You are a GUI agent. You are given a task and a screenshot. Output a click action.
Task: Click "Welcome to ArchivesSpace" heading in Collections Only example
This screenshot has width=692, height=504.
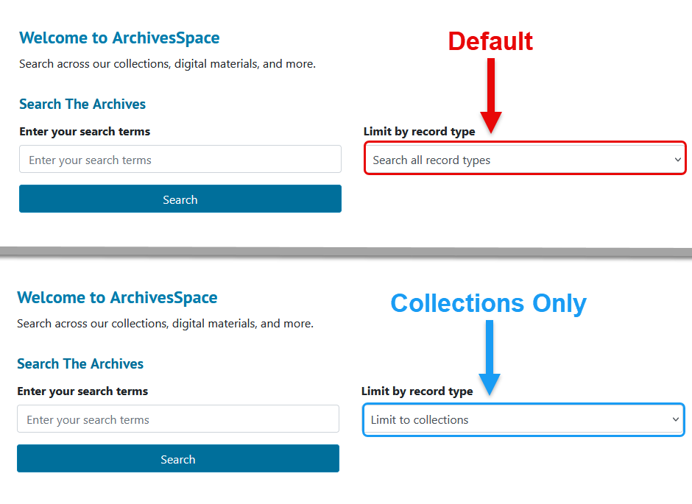pos(117,297)
